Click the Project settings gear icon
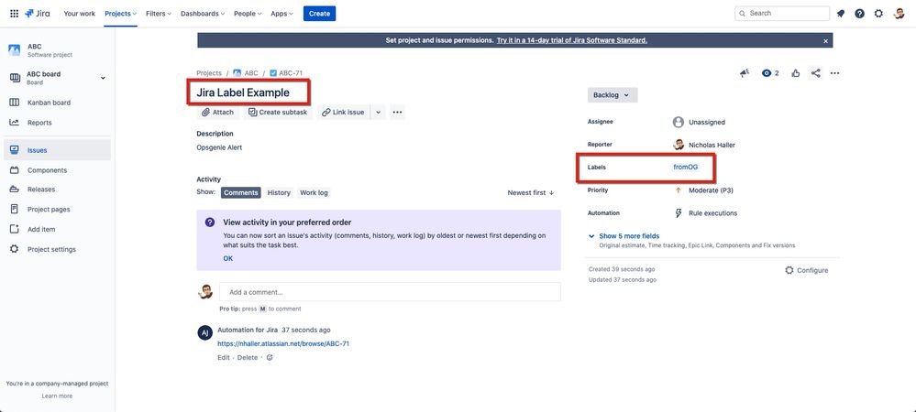The image size is (916, 412). click(x=15, y=249)
